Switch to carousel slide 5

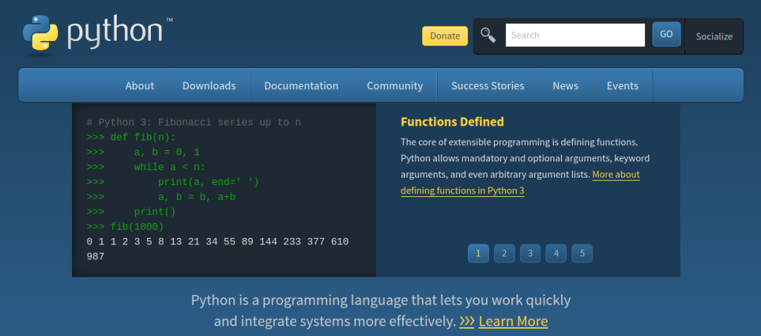[582, 253]
